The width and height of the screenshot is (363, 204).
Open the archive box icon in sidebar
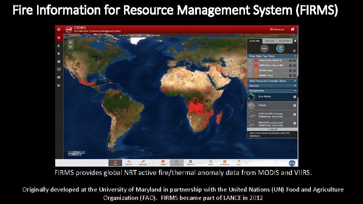coord(59,62)
